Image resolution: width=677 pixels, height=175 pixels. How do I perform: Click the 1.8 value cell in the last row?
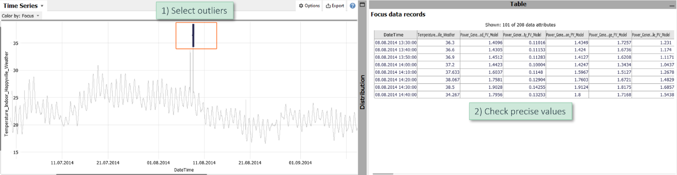pos(567,94)
